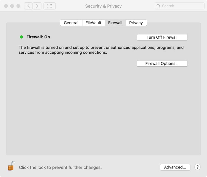Select the Firewall tab
This screenshot has width=207, height=177.
[x=115, y=23]
